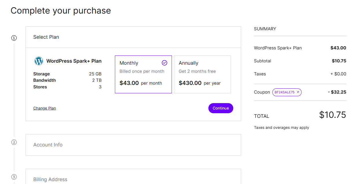Click the 'Taxes and overages may apply' note
Image resolution: width=358 pixels, height=184 pixels.
(x=282, y=128)
